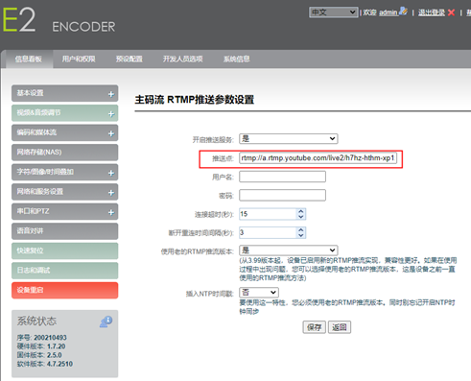
Task: Switch to the 信息看板 tab
Action: coord(29,59)
